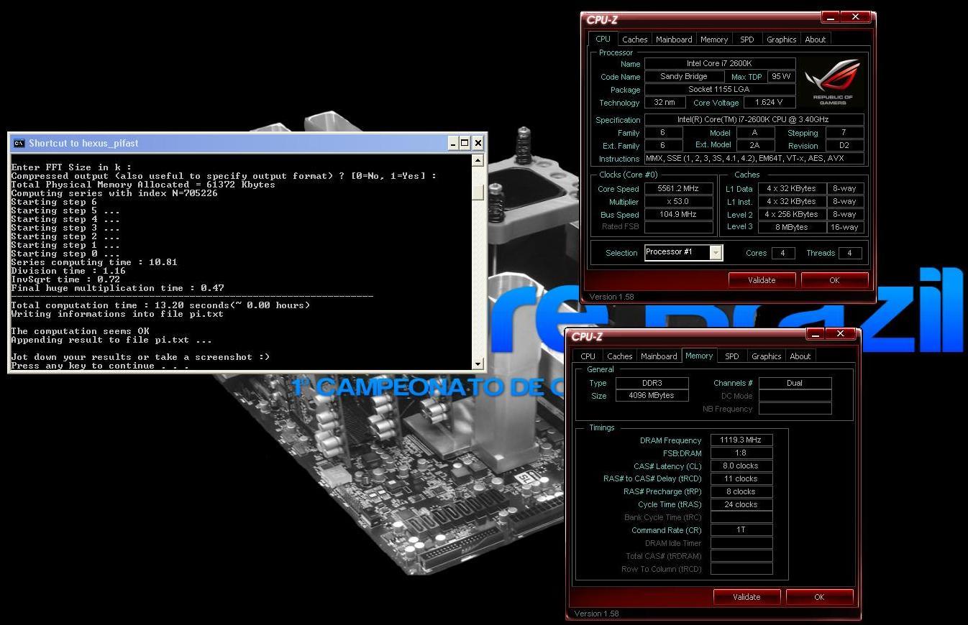The width and height of the screenshot is (968, 625).
Task: Minimize the lower CPU-Z Memory window
Action: 816,334
